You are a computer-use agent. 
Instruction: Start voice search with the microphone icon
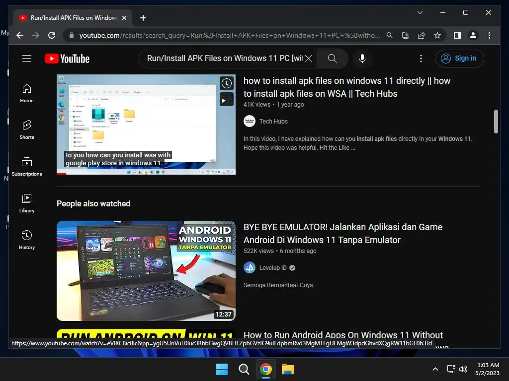(362, 59)
